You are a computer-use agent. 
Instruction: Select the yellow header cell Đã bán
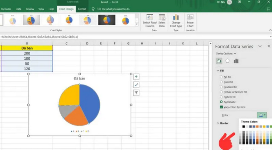tap(27, 48)
